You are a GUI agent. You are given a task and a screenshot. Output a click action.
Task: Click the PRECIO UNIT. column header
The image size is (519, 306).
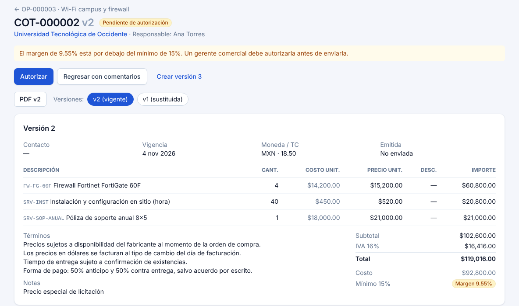[x=384, y=170]
